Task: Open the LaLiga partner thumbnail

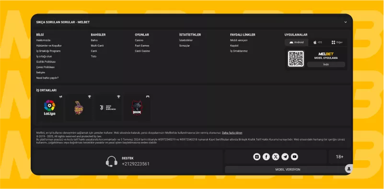Action: [x=49, y=107]
